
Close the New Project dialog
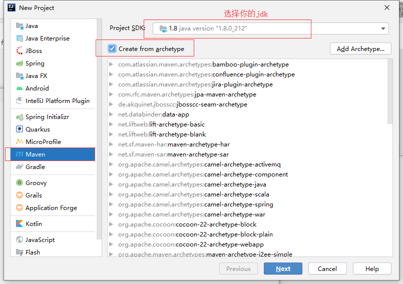pos(387,7)
